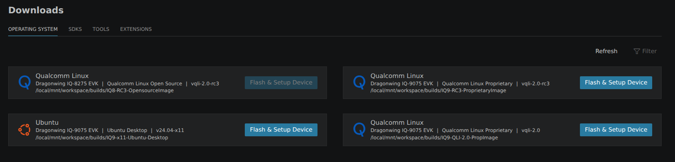The image size is (675, 162).
Task: Switch to the SDKs tab
Action: [75, 29]
